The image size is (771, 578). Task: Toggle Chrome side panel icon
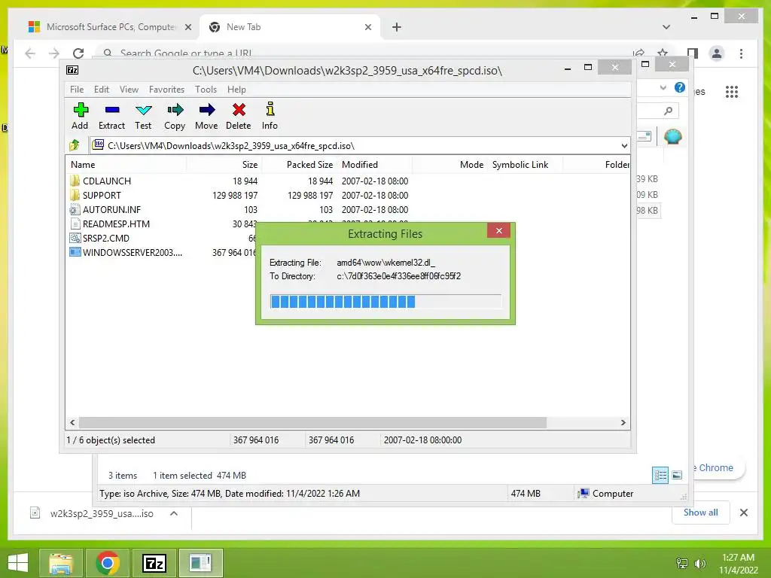(x=693, y=53)
